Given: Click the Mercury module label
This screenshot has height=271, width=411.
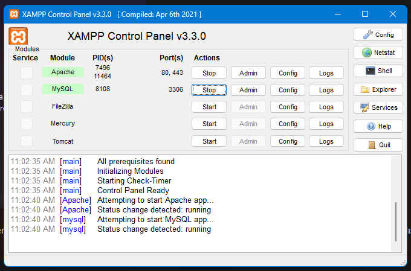Looking at the screenshot, I should tap(63, 123).
